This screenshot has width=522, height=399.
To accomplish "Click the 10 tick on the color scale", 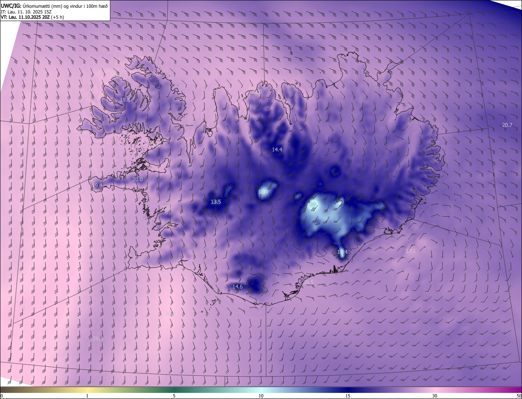I will coord(261,396).
